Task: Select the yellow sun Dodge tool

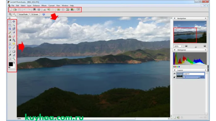Action: 14,44
